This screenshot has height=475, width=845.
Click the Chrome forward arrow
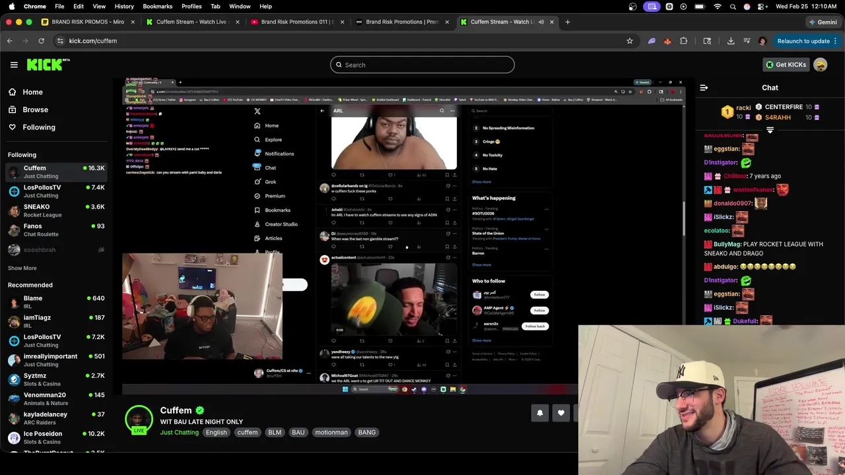25,41
